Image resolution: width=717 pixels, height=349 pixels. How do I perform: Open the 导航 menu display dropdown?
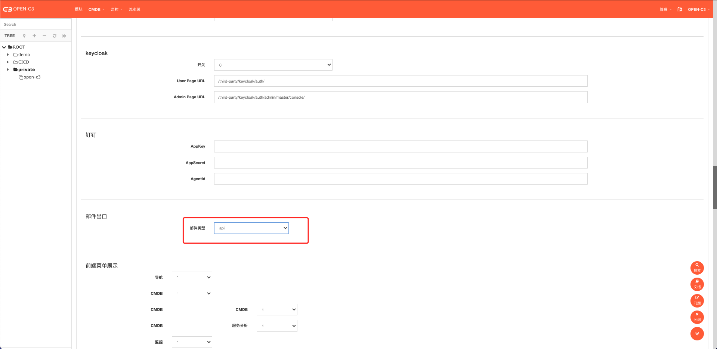[x=192, y=278]
